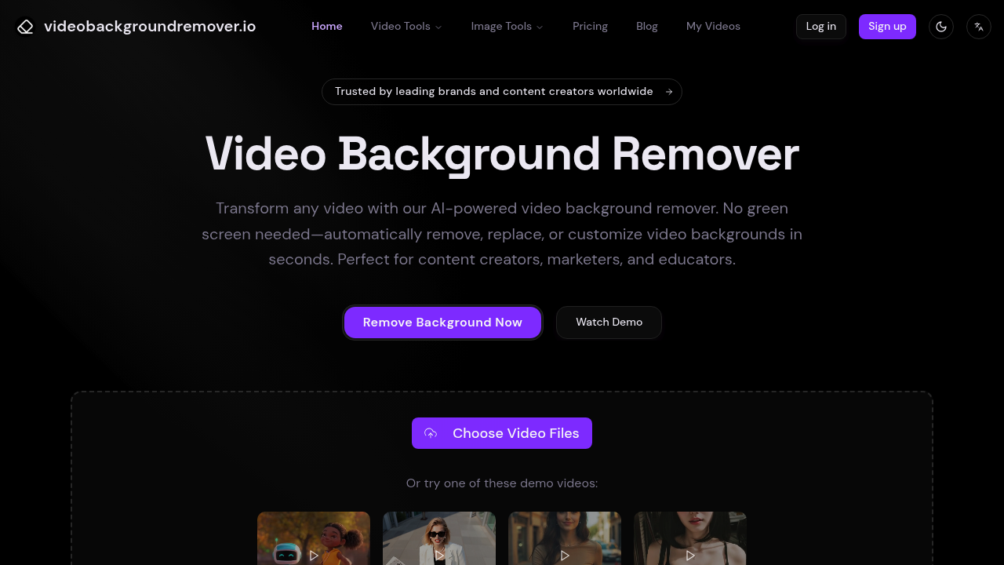Open the Blog page
The image size is (1004, 565).
[647, 26]
